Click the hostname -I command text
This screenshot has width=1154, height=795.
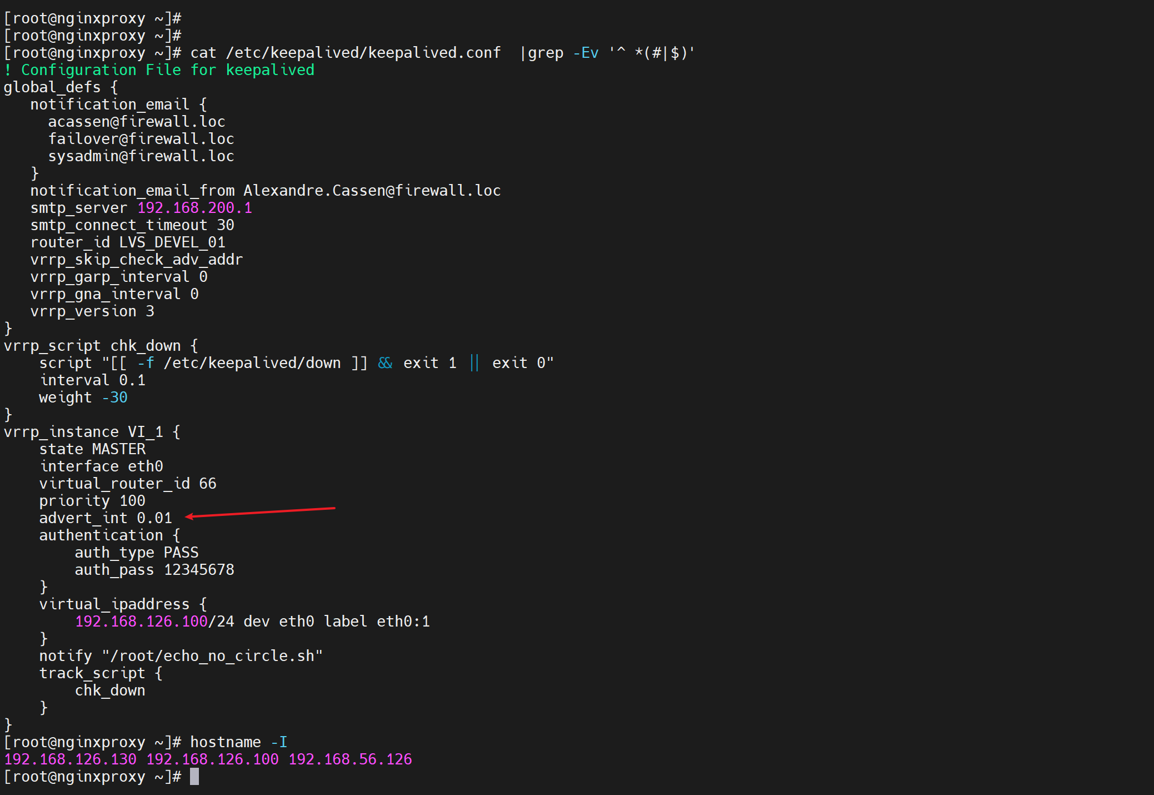(x=238, y=742)
